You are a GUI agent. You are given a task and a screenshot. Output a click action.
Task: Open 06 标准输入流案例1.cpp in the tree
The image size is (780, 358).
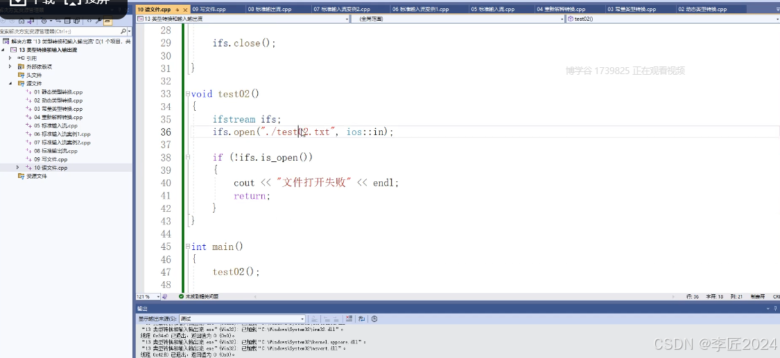(62, 134)
